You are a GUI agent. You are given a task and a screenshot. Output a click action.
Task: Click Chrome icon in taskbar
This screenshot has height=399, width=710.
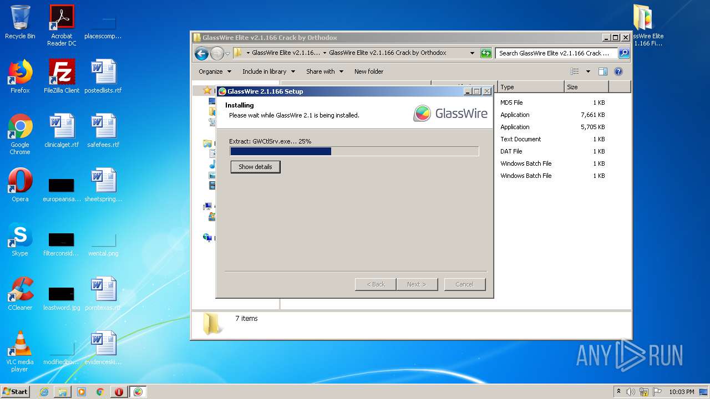click(x=100, y=392)
